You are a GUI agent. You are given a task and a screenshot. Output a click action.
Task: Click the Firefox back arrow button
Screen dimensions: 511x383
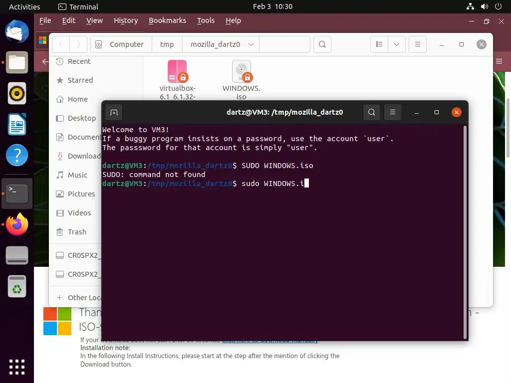pos(45,61)
